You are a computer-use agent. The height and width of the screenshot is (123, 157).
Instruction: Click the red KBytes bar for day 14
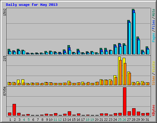pos(69,113)
